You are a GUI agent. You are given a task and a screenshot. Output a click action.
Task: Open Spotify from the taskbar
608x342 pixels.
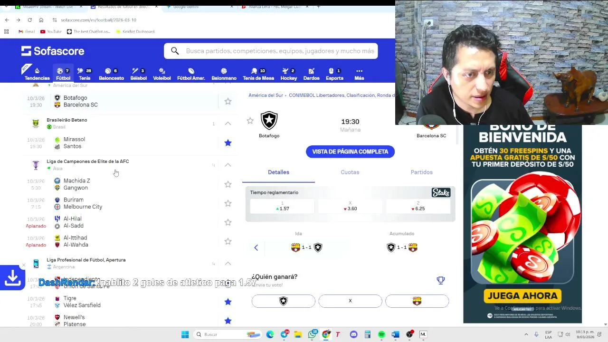click(381, 334)
